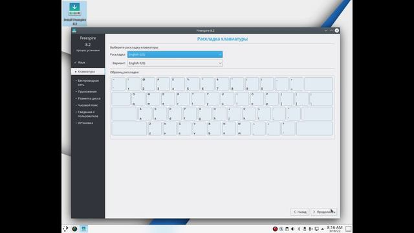Open the Install Freespire 8.2 desktop icon
The image size is (414, 233).
(75, 14)
